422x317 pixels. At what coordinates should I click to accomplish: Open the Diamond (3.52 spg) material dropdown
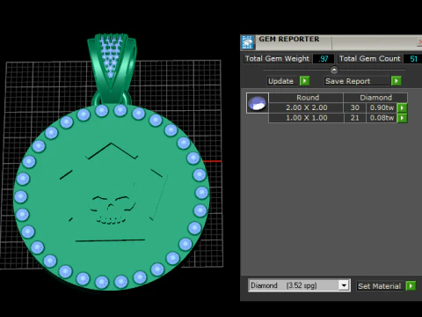pyautogui.click(x=344, y=285)
